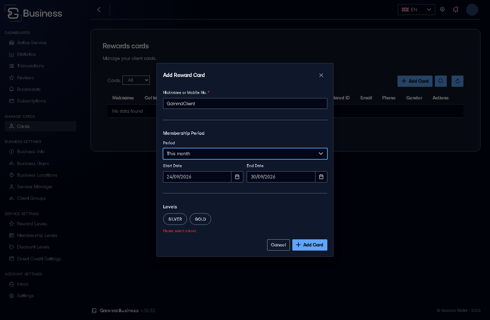This screenshot has width=490, height=320.
Task: Toggle the SILVER level chip
Action: tap(175, 219)
